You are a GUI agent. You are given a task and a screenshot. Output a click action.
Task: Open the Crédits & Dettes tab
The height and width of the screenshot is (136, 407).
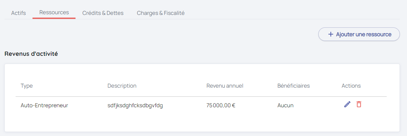103,13
